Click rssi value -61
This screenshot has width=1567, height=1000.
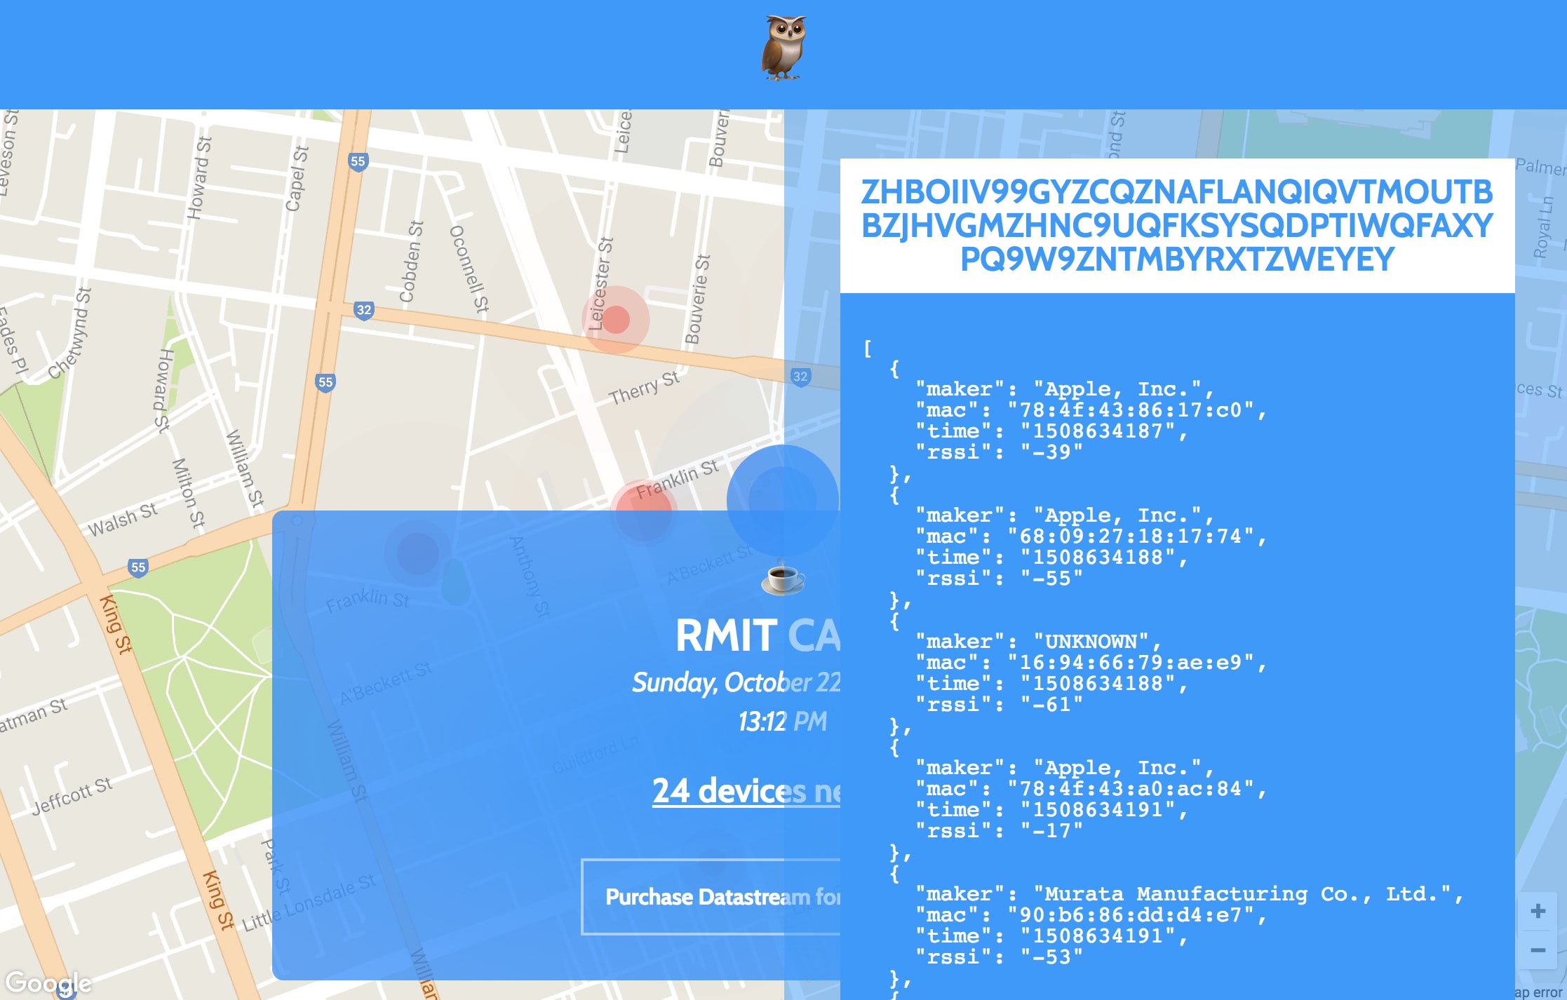[x=1051, y=705]
